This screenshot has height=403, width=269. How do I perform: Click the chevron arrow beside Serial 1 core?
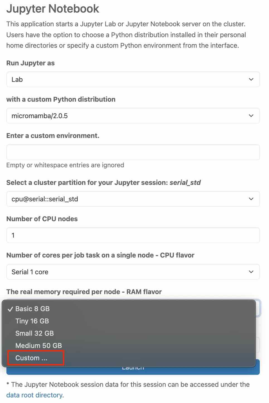point(251,272)
